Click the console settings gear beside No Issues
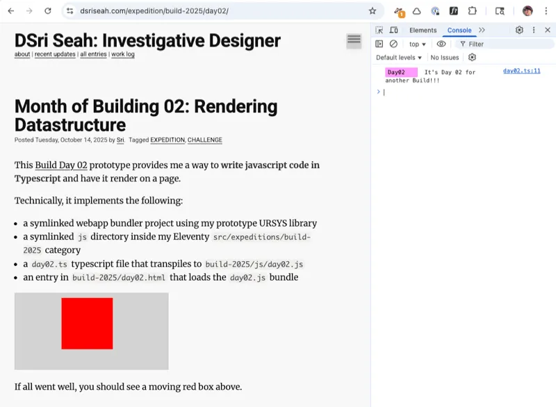556x407 pixels. tap(472, 58)
